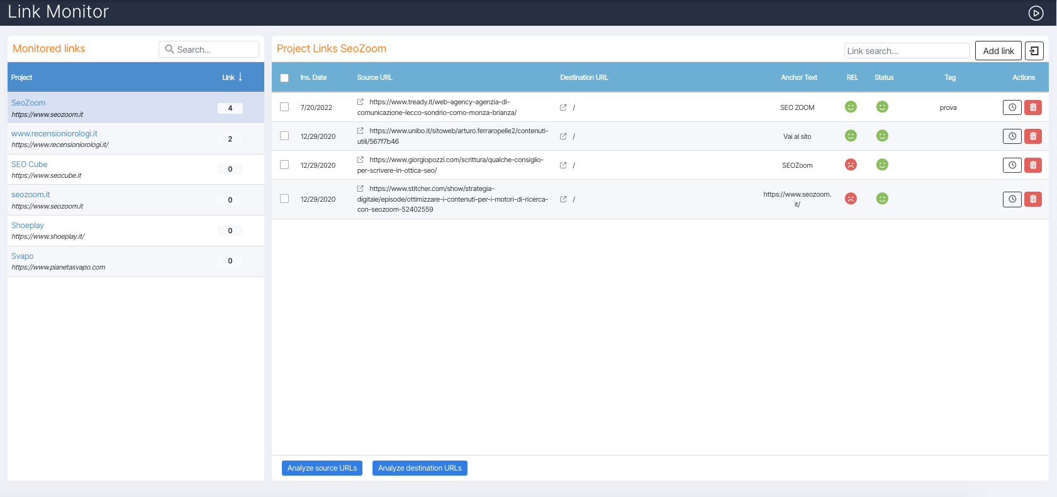Select the seozoom.it project
This screenshot has height=497, width=1057.
tap(136, 200)
